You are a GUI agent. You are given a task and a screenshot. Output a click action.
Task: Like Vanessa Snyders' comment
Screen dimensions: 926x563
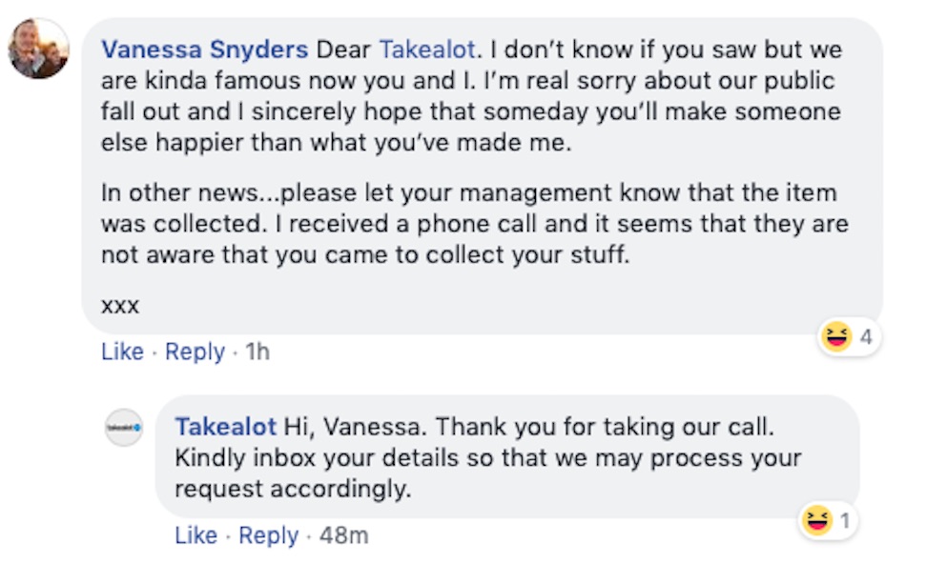(x=121, y=352)
